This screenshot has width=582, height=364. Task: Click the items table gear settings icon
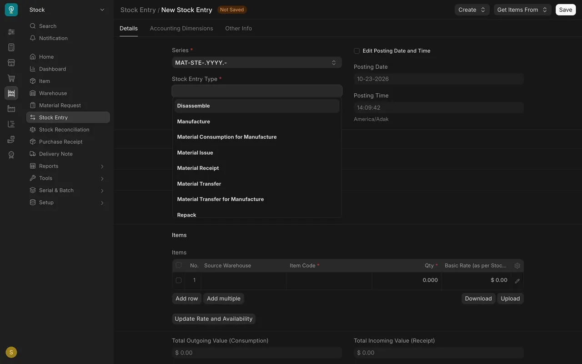click(517, 266)
